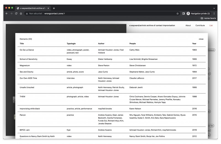Open the Navigation privée profile indicator
The height and width of the screenshot is (144, 221).
(x=198, y=13)
